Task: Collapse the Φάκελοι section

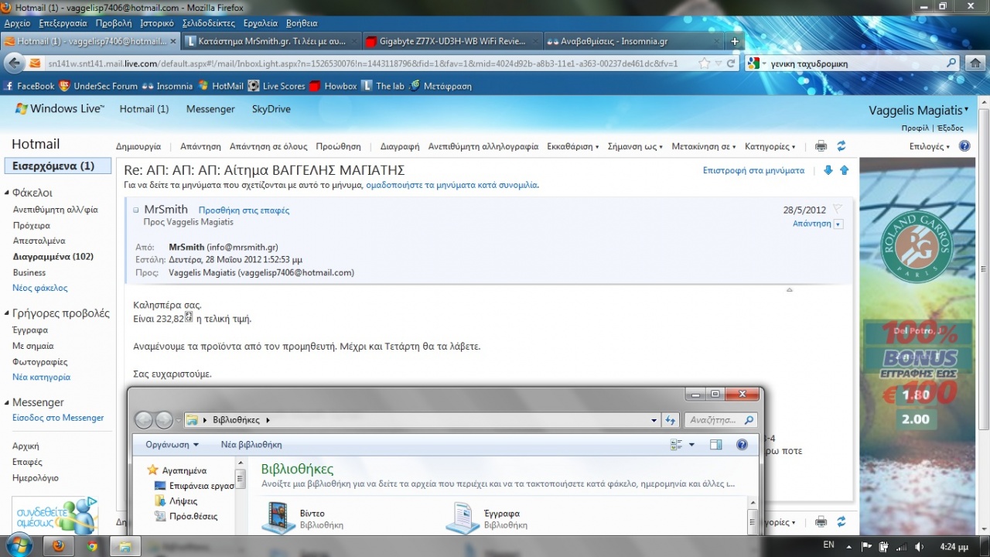Action: [8, 193]
